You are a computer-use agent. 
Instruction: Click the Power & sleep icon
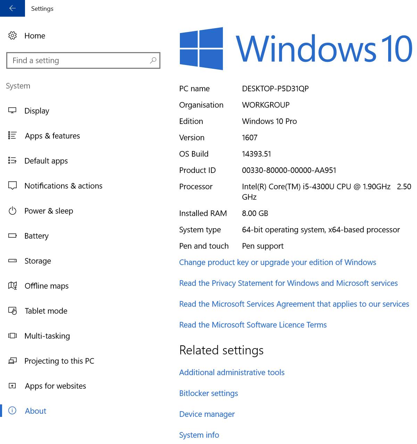(12, 211)
